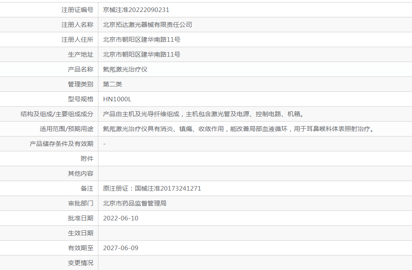Select remark 原注册证：国械注准20173241271
The image size is (412, 270).
pyautogui.click(x=152, y=189)
